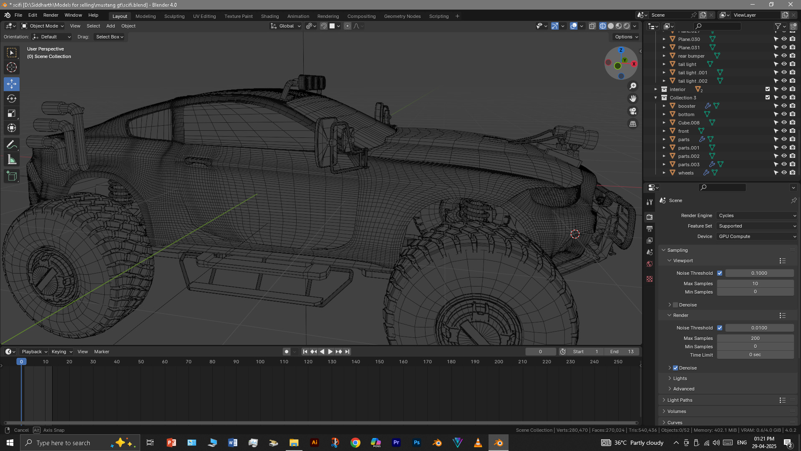801x451 pixels.
Task: Hide the booster object in viewport
Action: pyautogui.click(x=784, y=106)
